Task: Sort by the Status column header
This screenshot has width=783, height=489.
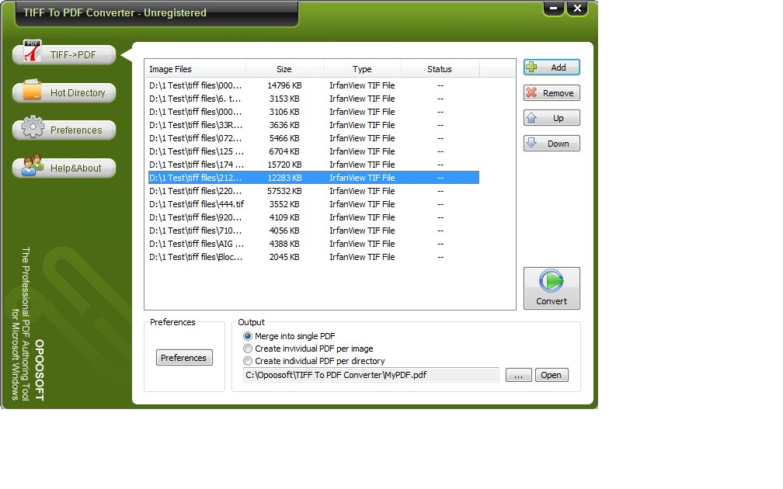Action: coord(440,69)
